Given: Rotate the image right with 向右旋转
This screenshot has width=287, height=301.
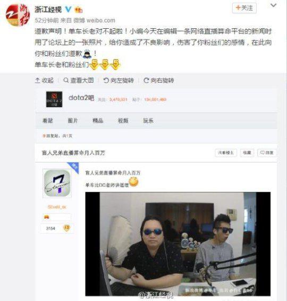Looking at the screenshot, I should point(159,80).
